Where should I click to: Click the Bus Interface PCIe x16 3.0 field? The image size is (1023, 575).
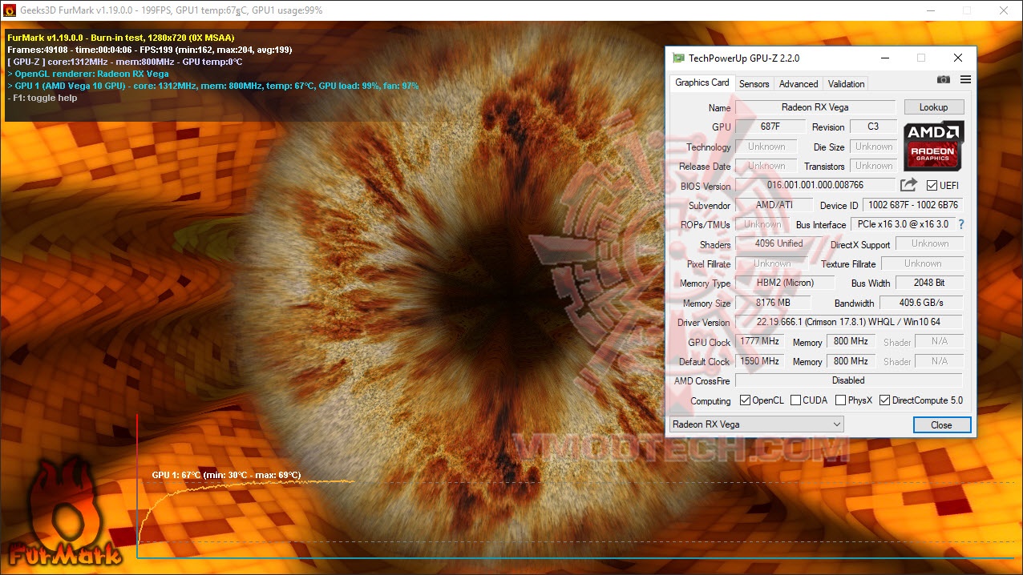coord(903,224)
